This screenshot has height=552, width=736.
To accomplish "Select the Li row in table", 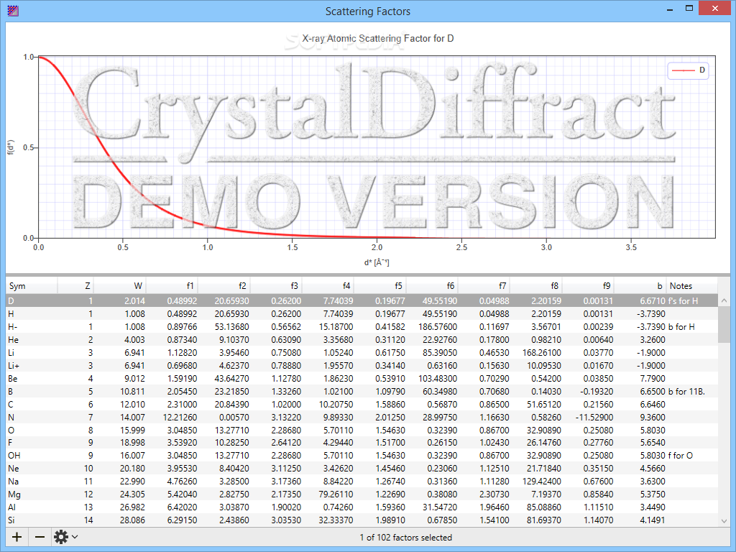I will click(x=362, y=352).
